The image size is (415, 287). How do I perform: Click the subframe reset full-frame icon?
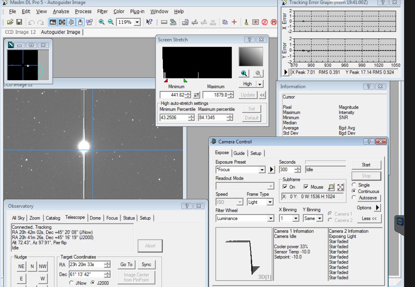coord(340,187)
